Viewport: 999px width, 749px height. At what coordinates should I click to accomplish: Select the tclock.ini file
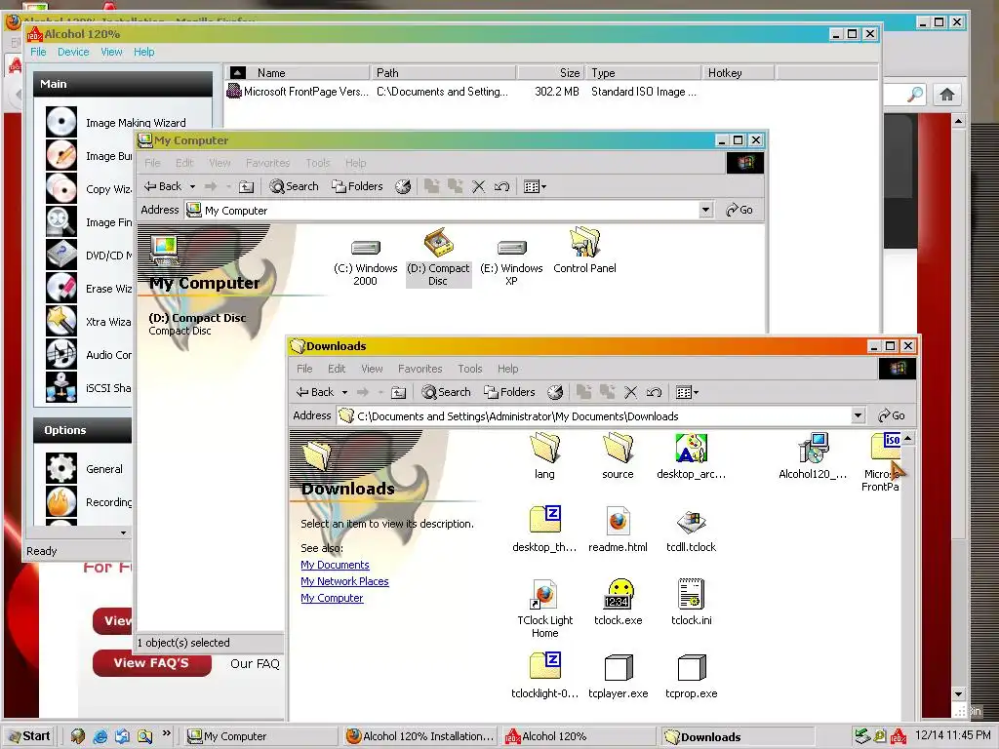point(692,602)
